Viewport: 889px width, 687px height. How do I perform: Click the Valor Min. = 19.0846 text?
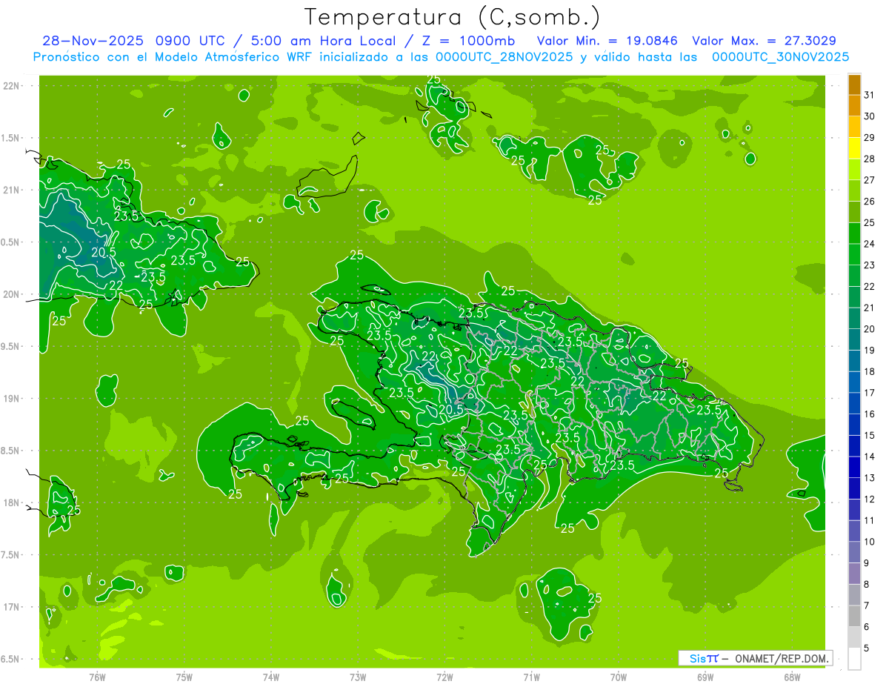pyautogui.click(x=607, y=41)
